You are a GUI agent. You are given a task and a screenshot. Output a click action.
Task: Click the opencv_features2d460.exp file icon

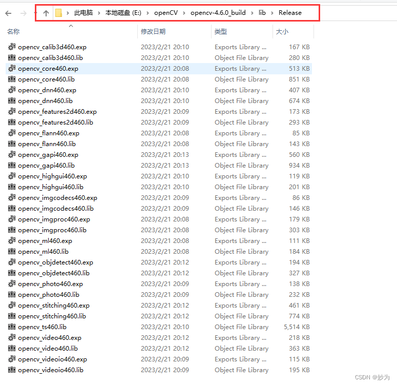pos(12,112)
